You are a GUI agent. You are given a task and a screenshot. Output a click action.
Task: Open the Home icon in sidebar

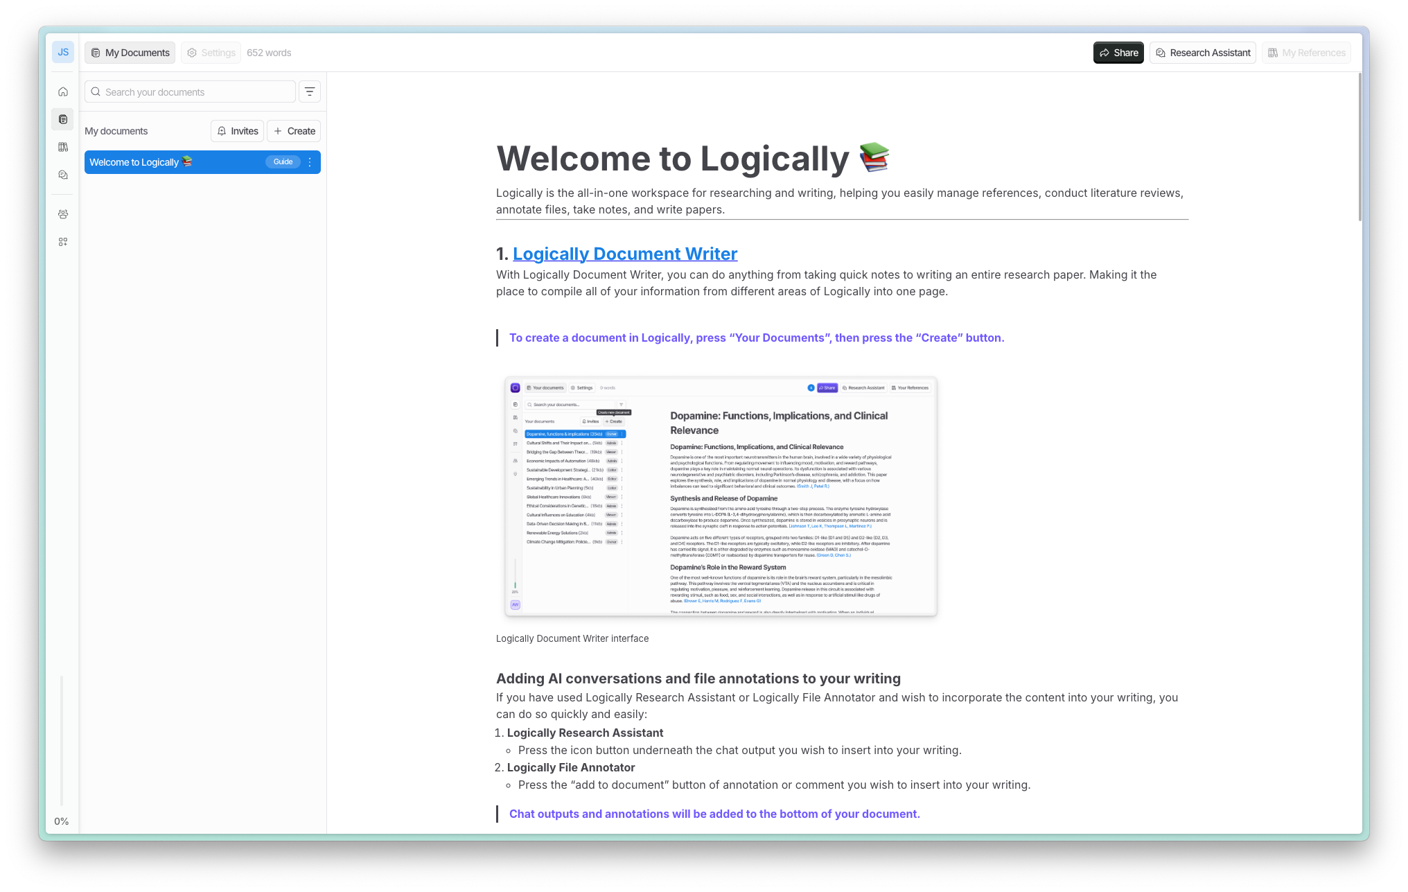[63, 91]
